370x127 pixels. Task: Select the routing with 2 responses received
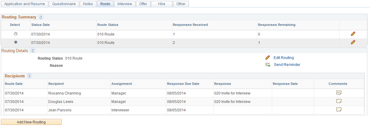(16, 42)
